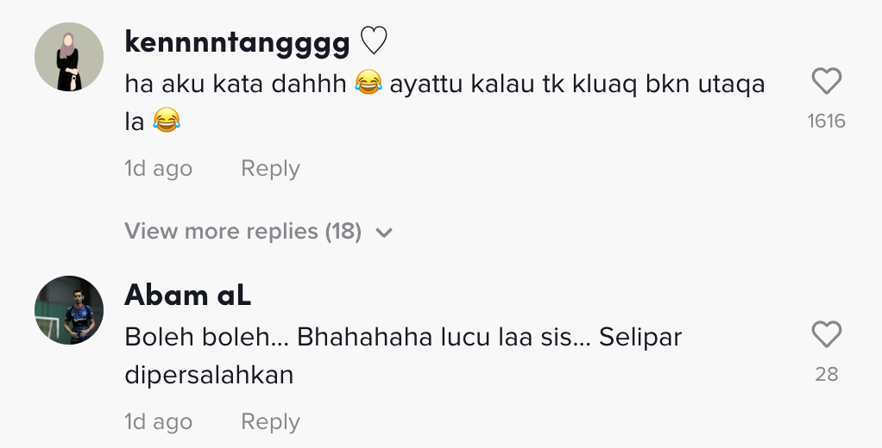
Task: Open kennnntangggg's profile picture
Action: (x=69, y=58)
